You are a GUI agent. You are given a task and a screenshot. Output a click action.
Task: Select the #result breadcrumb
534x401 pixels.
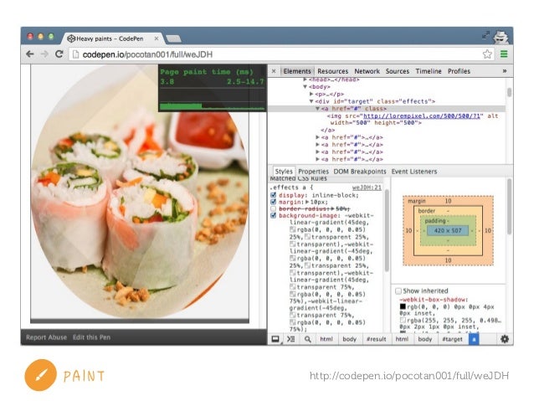pos(377,339)
